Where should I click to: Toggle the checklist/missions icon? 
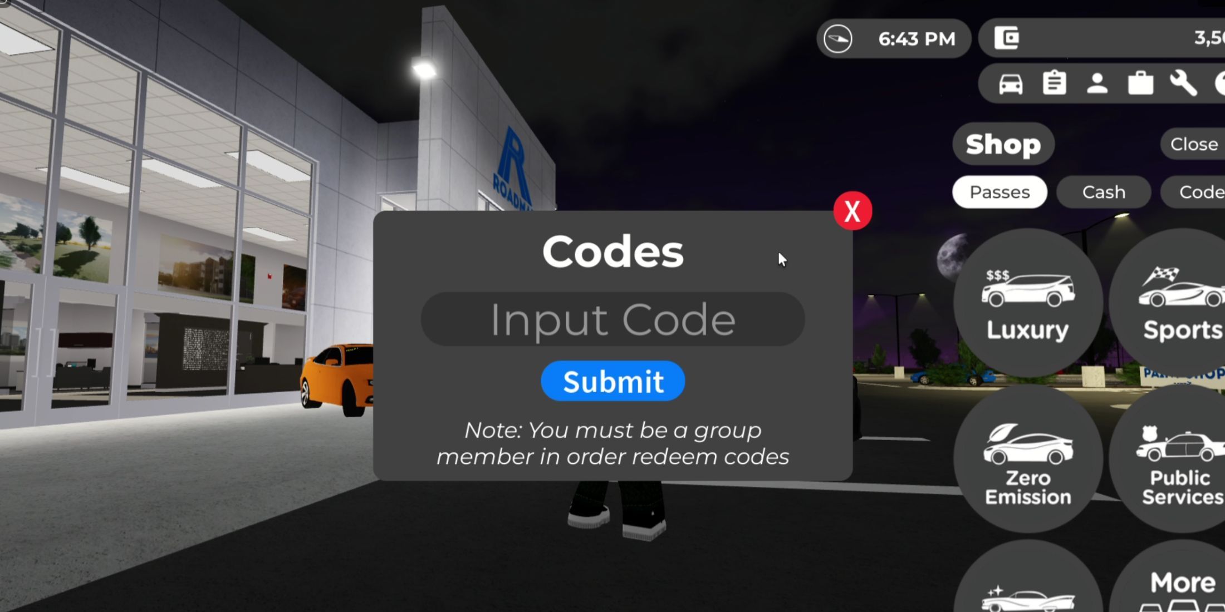tap(1053, 83)
